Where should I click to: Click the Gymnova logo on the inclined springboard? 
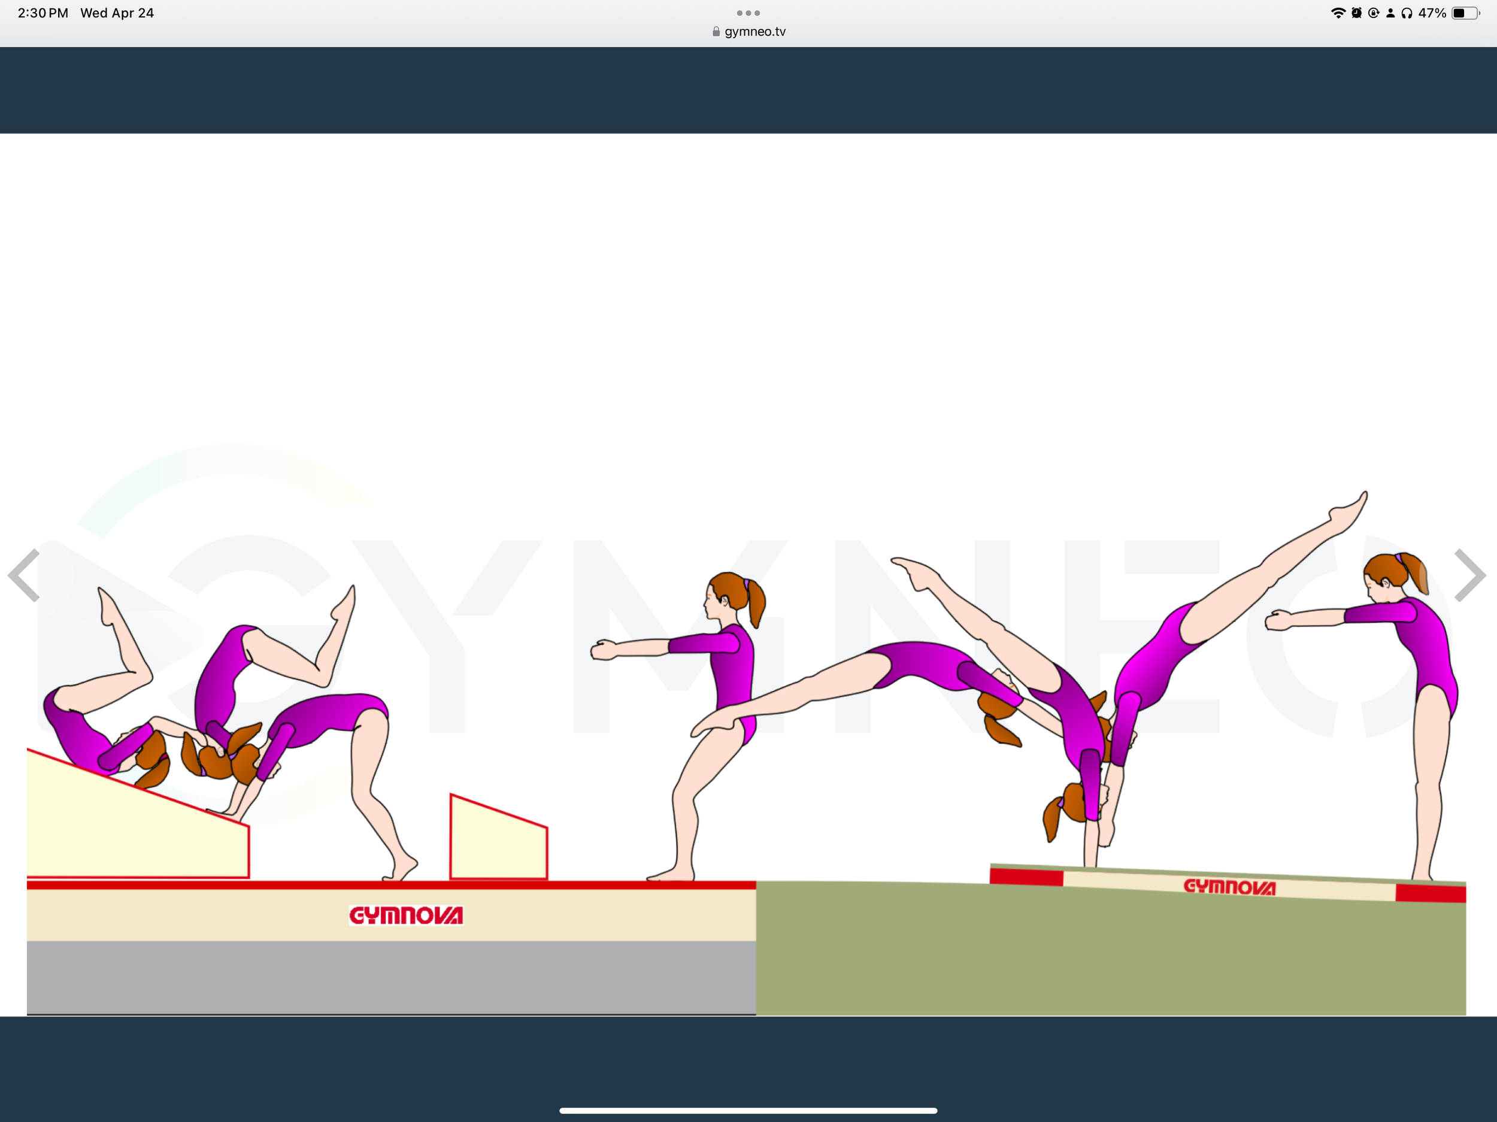tap(1229, 887)
